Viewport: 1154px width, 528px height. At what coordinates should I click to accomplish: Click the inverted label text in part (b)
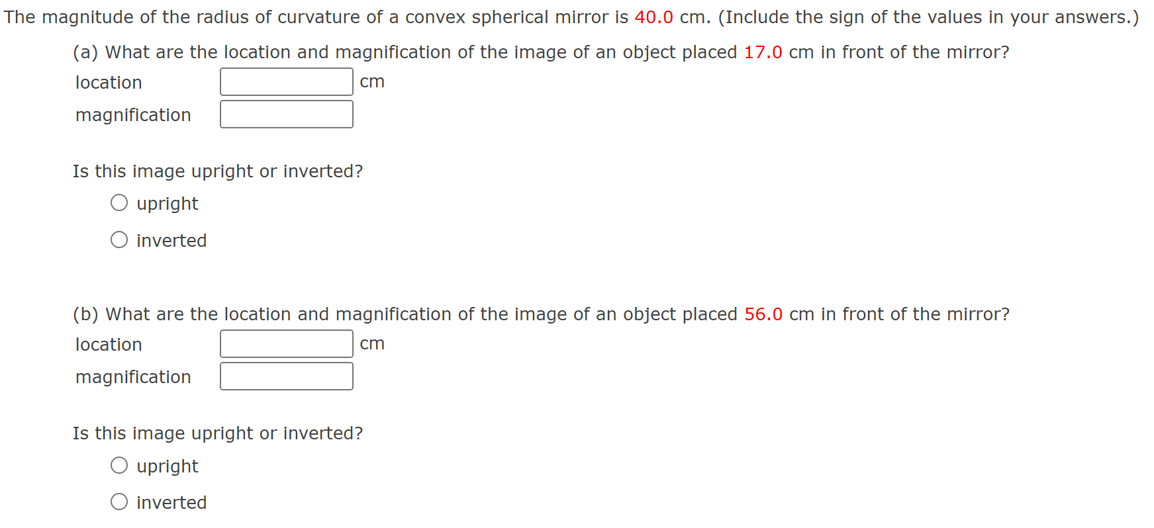click(171, 502)
